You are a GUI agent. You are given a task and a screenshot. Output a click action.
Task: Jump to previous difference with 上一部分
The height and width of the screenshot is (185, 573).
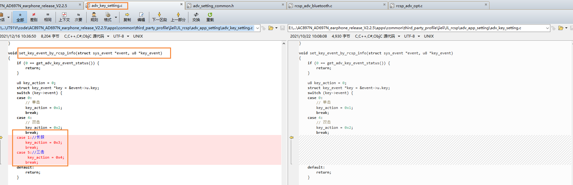(178, 17)
